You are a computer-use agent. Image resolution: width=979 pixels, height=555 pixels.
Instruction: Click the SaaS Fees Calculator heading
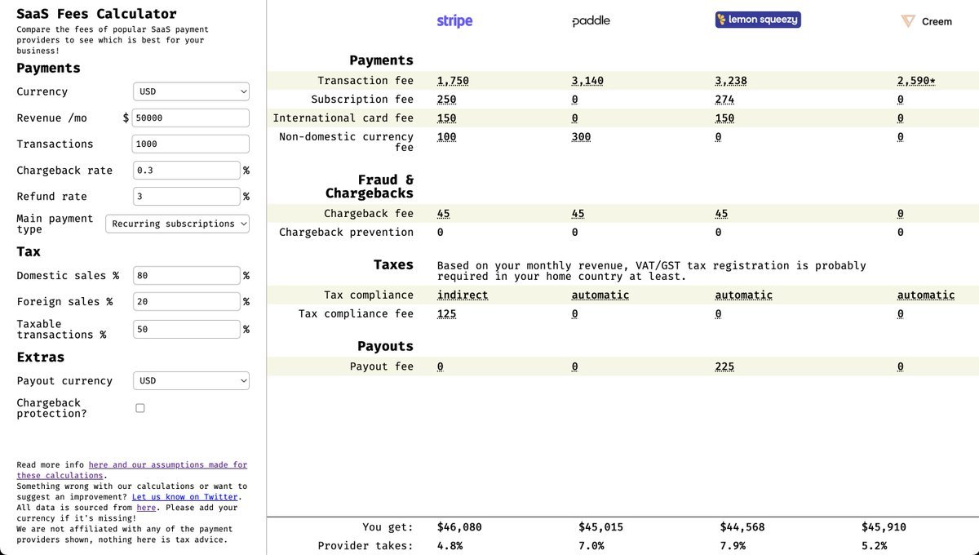tap(96, 14)
